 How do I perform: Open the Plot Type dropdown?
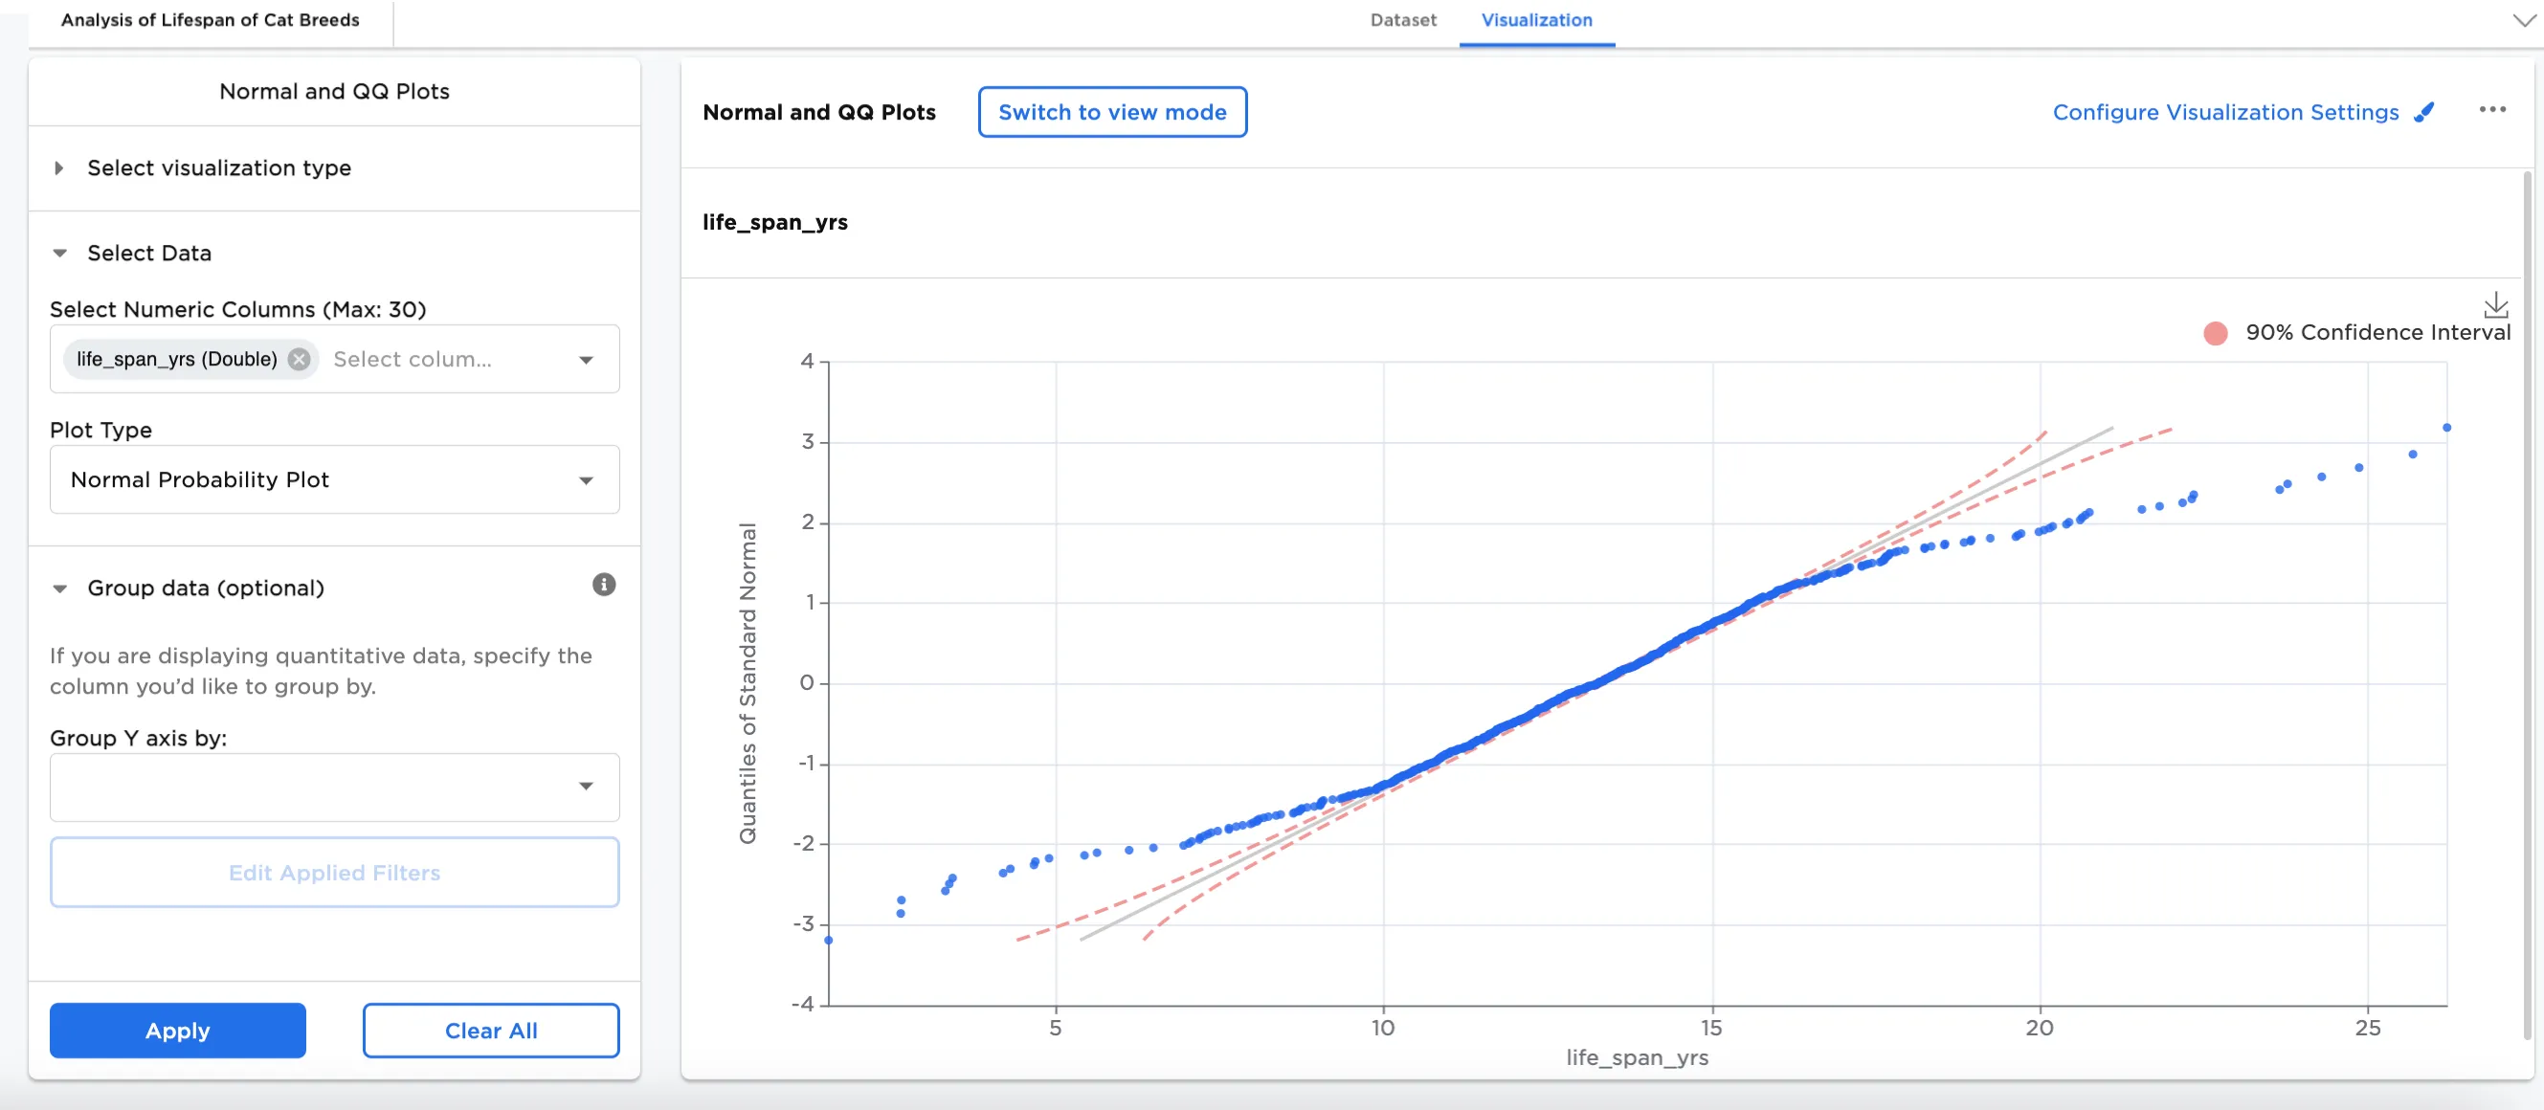click(334, 480)
